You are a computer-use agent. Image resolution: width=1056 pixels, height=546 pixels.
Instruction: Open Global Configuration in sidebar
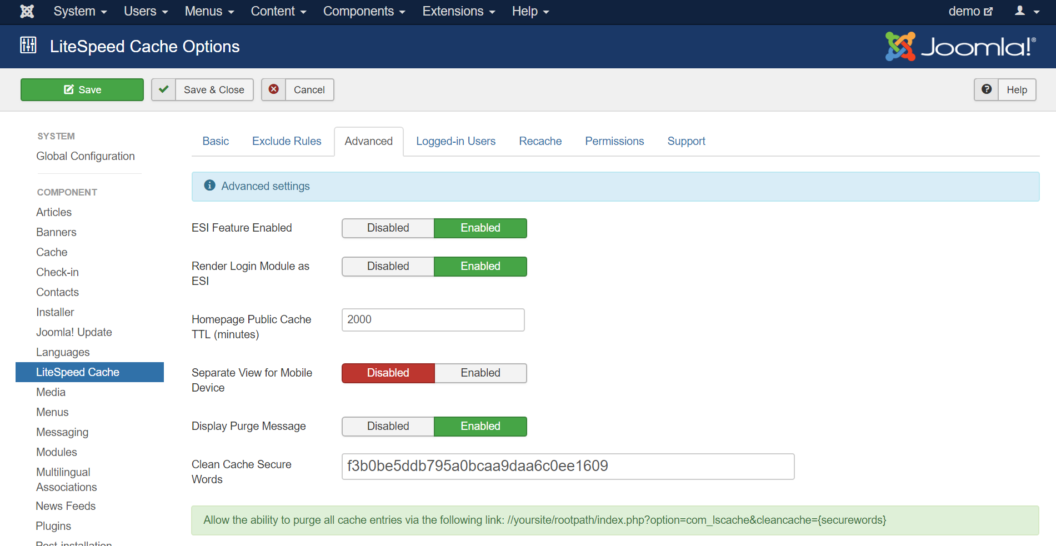click(x=86, y=156)
